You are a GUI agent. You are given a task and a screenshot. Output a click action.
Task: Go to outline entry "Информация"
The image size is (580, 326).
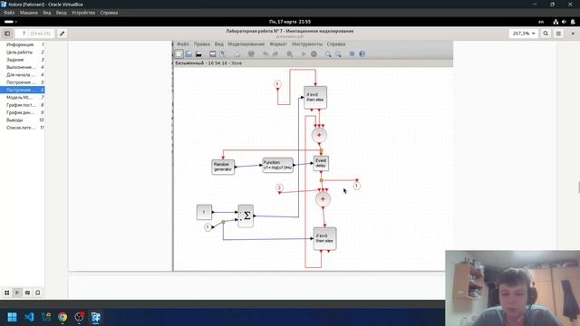point(22,44)
